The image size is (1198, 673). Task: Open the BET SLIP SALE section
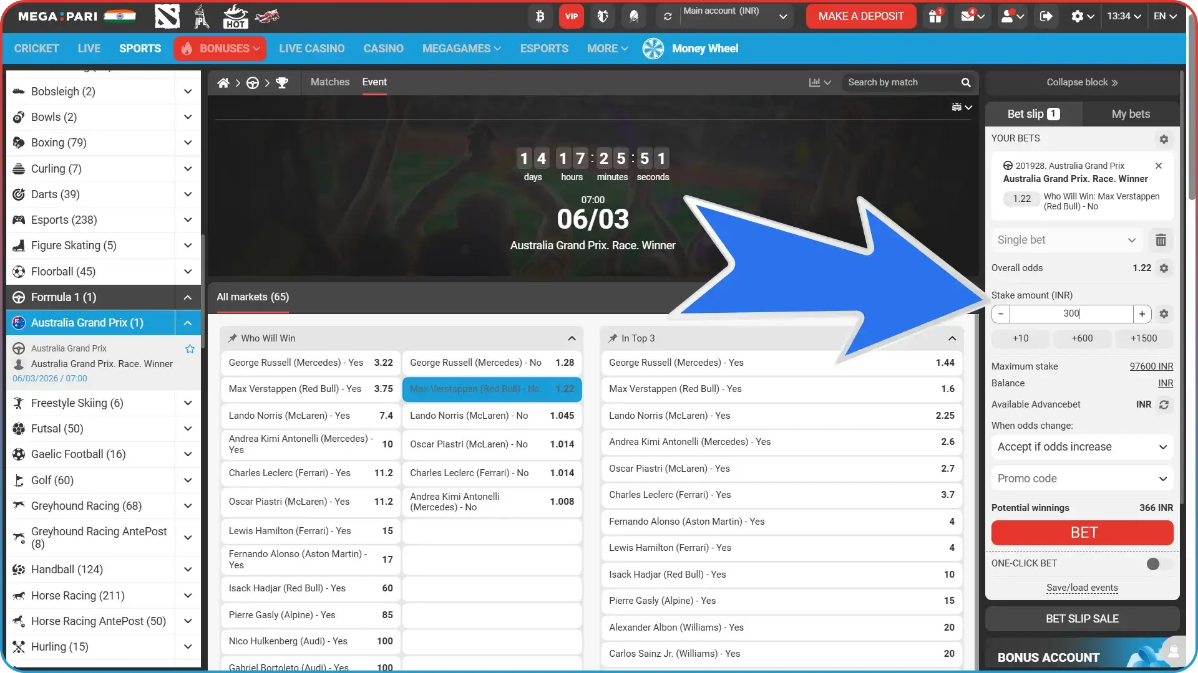click(x=1082, y=619)
